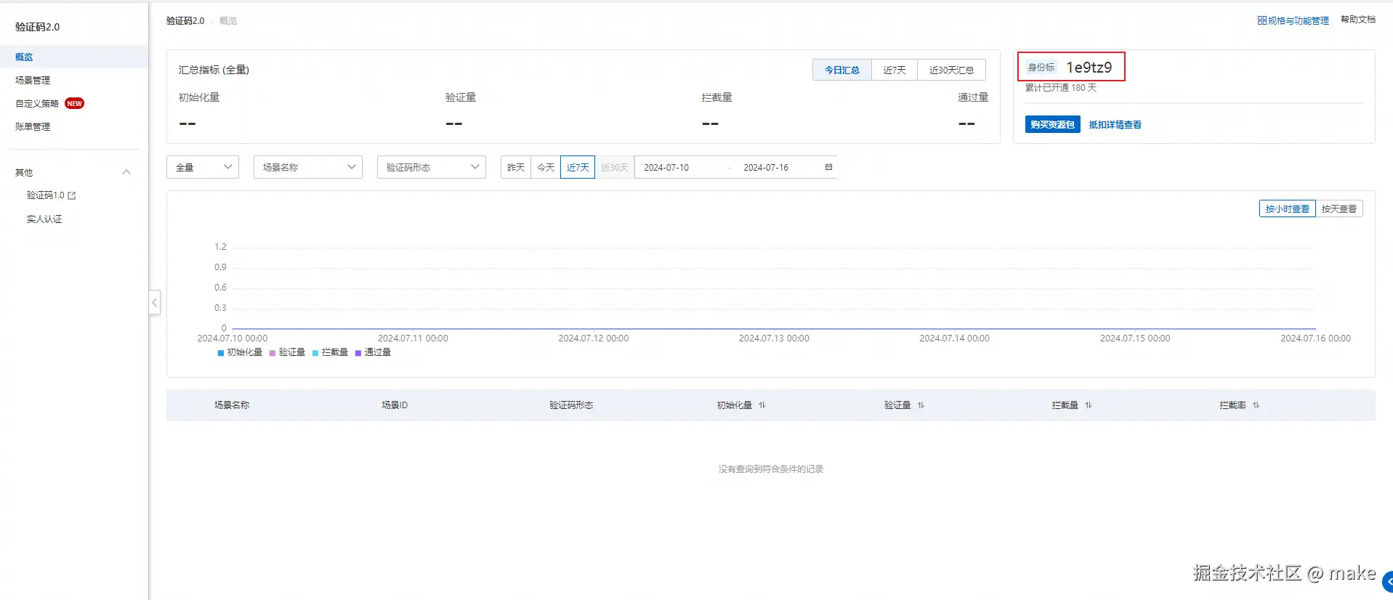
Task: Open the date range calendar icon
Action: coord(828,167)
